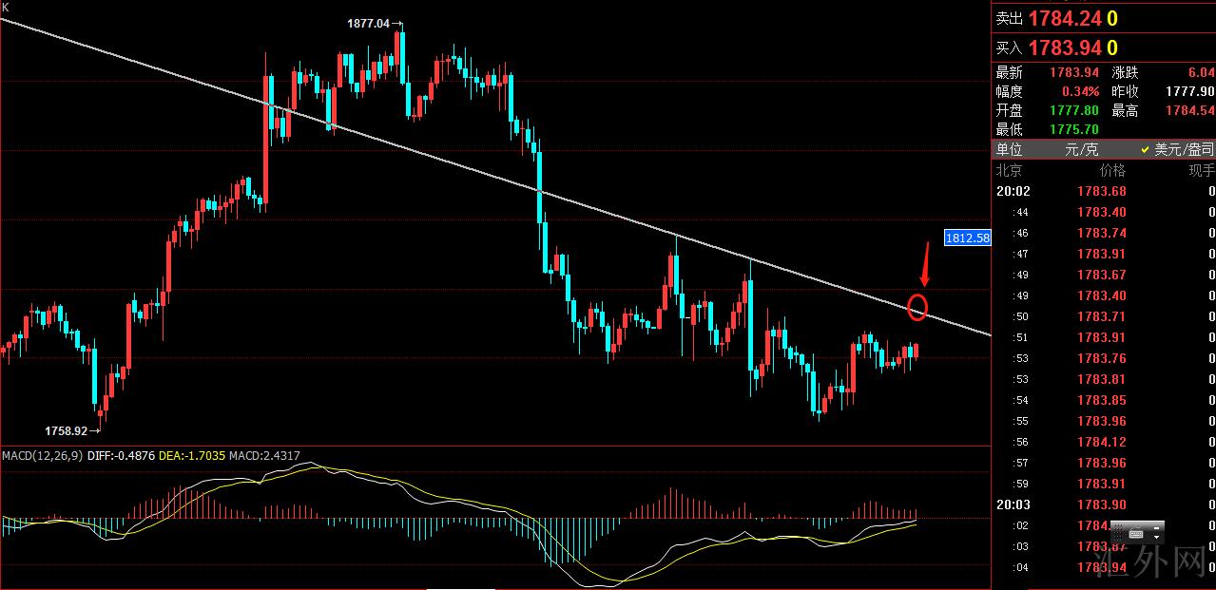Screen dimensions: 1216x590
Task: Select the tick priced 1783.67
Action: point(1104,275)
